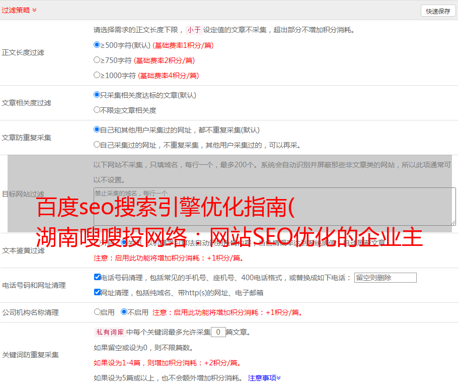Click the 私有词库 highlighted tag
Screen dimensions: 459x387
click(110, 332)
